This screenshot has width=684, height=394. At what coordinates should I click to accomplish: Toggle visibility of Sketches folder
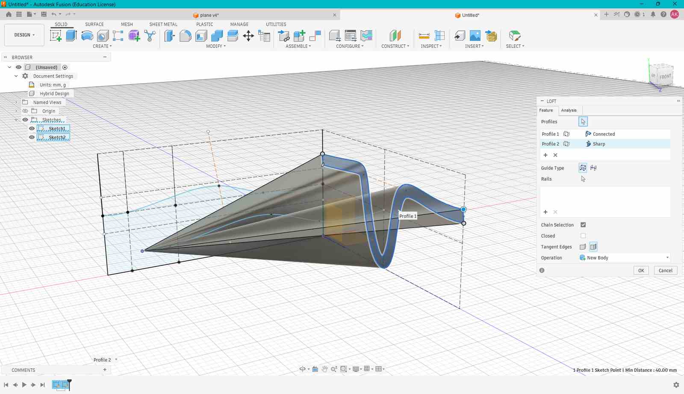point(25,120)
